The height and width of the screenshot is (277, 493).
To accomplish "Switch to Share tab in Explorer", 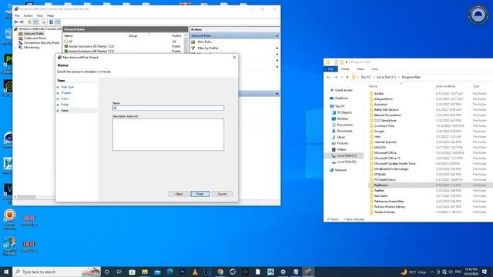I will (x=360, y=68).
